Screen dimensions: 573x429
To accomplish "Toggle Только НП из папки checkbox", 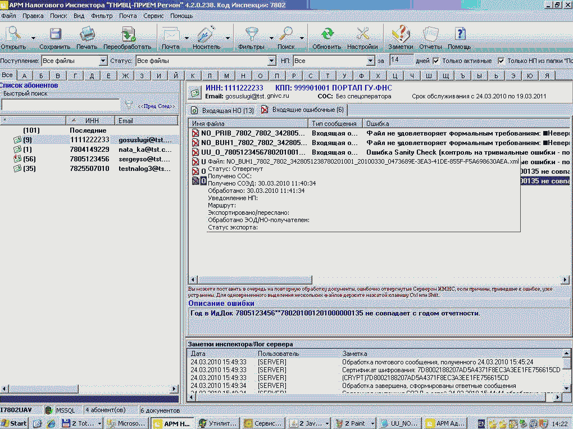I will click(501, 61).
